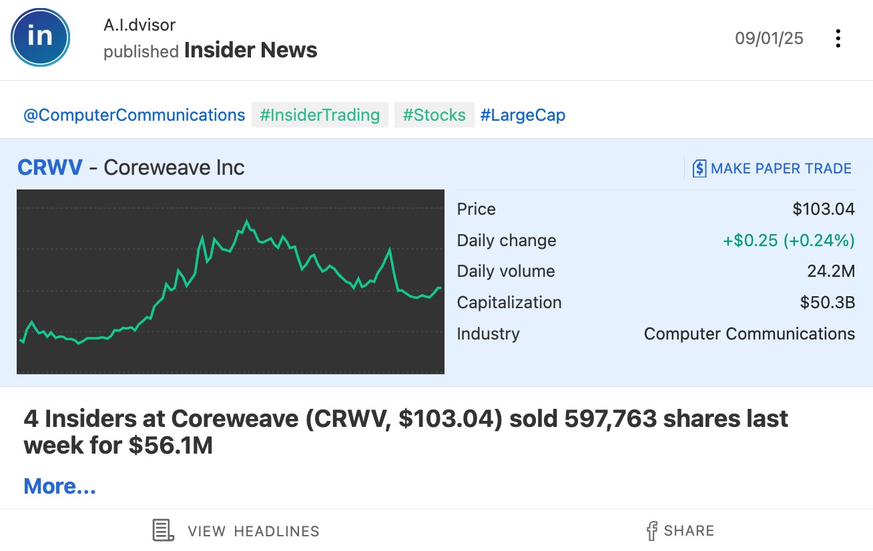The image size is (873, 551).
Task: Click the Insider News 'in' avatar icon
Action: pyautogui.click(x=40, y=37)
